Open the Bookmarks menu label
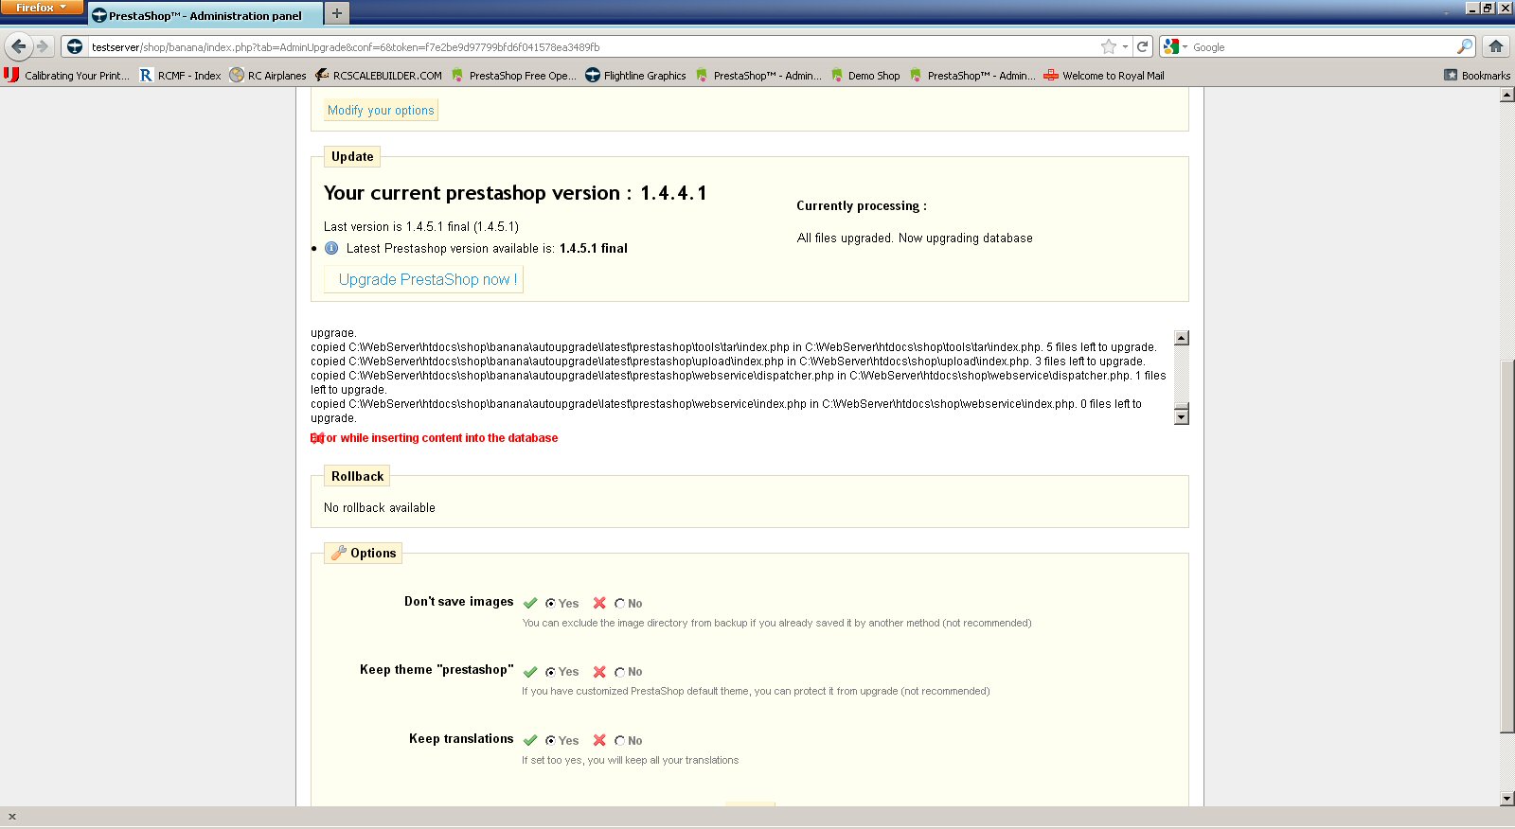The width and height of the screenshot is (1515, 829). (x=1486, y=76)
